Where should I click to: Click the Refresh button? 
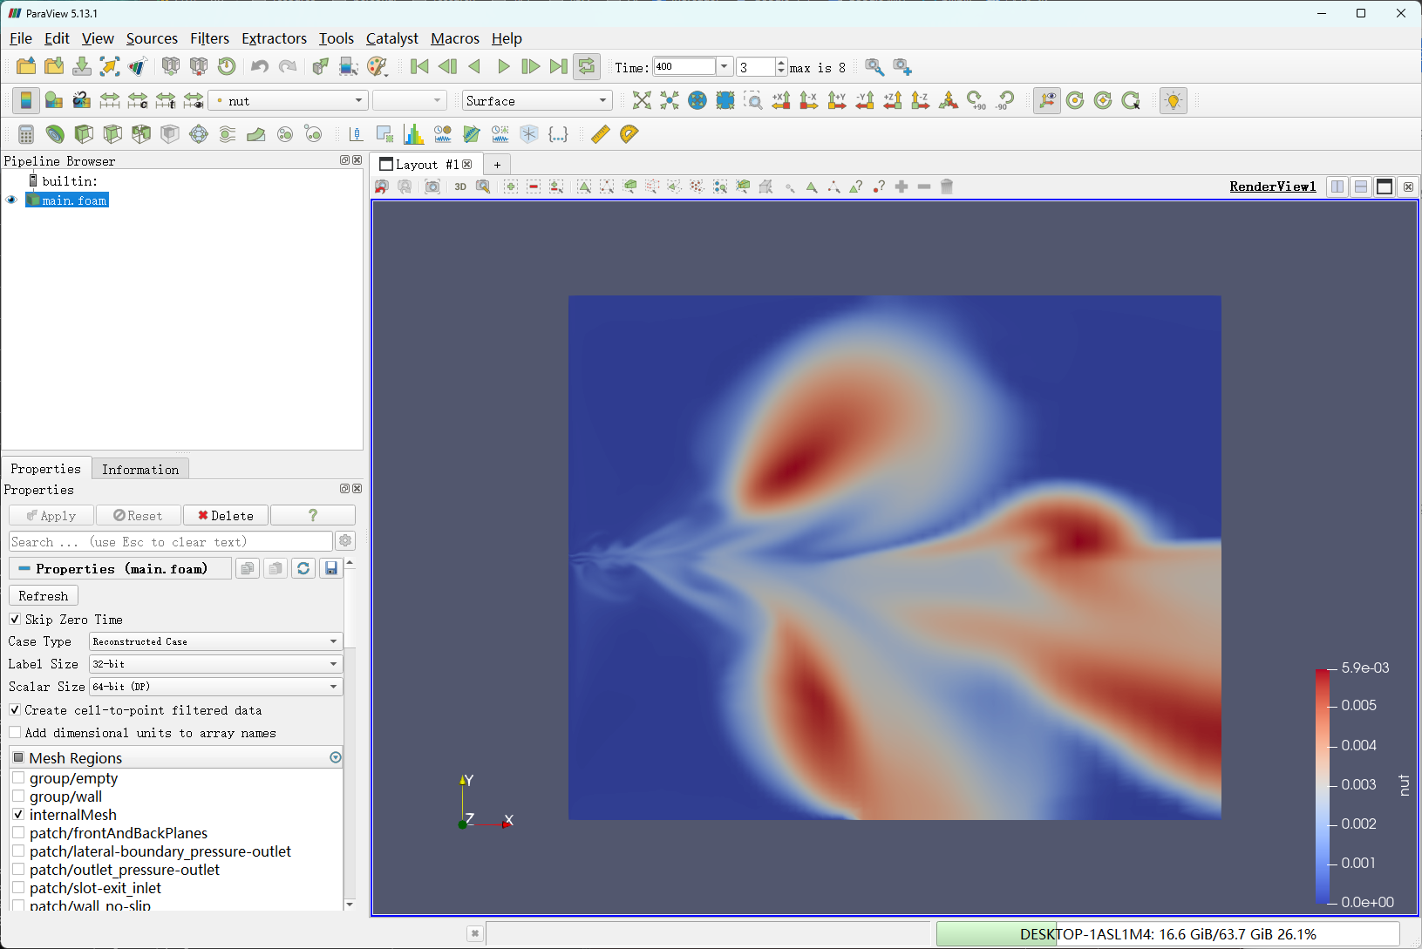tap(44, 596)
